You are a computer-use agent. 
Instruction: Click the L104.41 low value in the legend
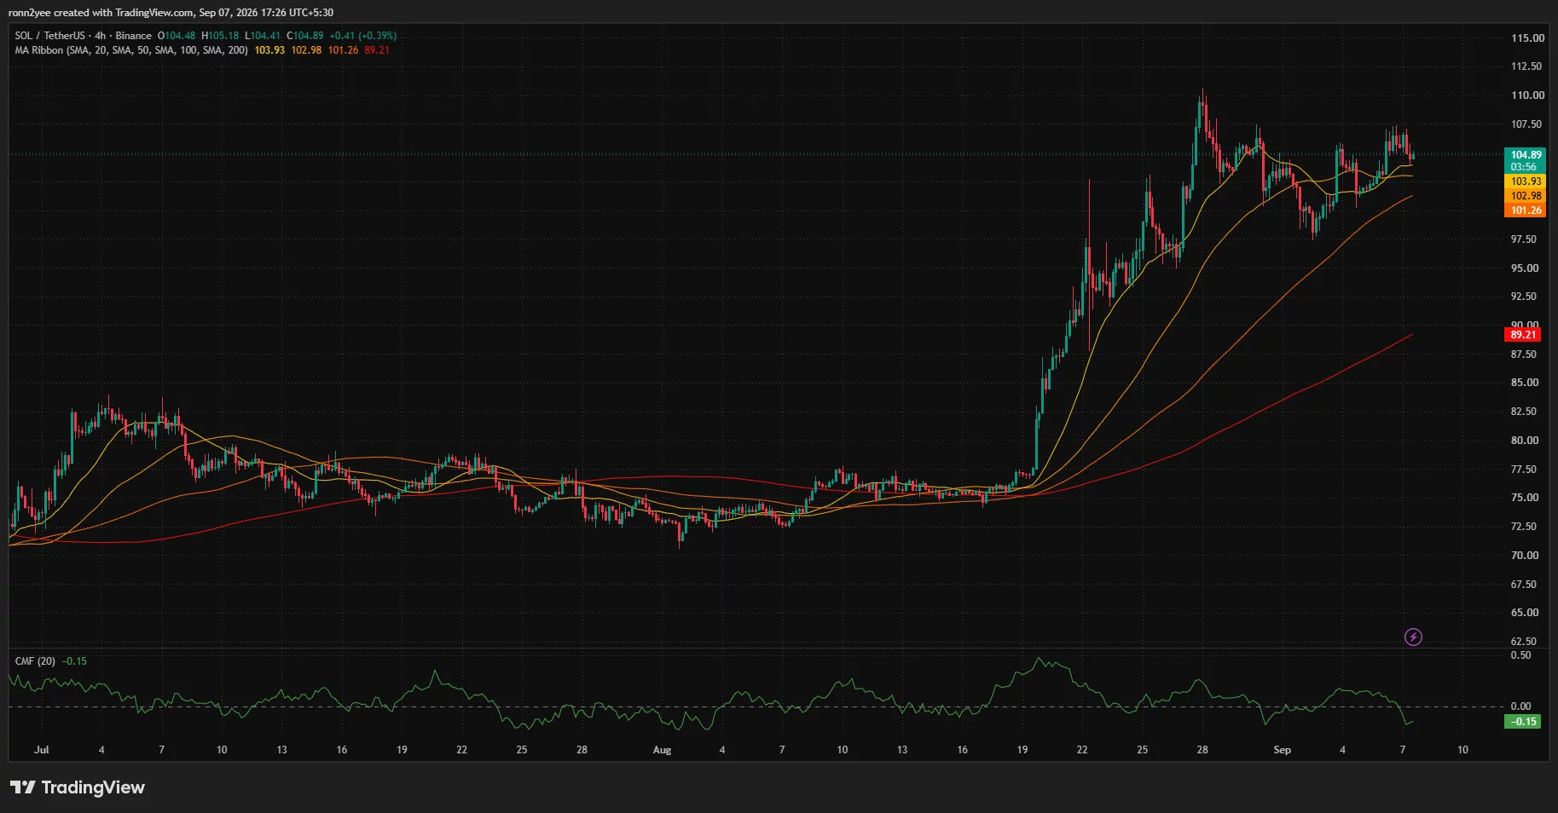(x=263, y=36)
